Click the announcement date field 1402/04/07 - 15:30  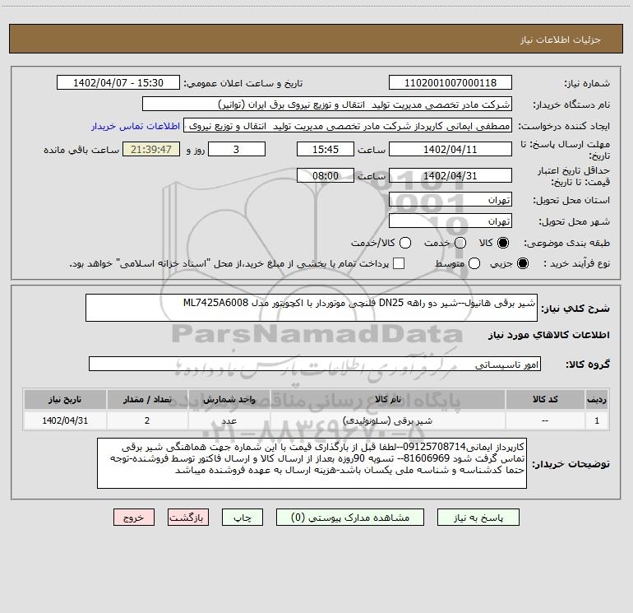pyautogui.click(x=118, y=83)
